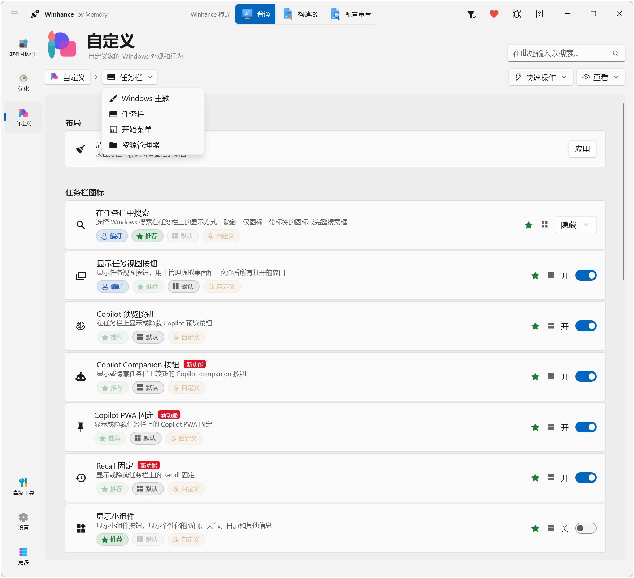This screenshot has width=634, height=578.
Task: Click 默认 chip under Recall 固定
Action: (x=148, y=489)
